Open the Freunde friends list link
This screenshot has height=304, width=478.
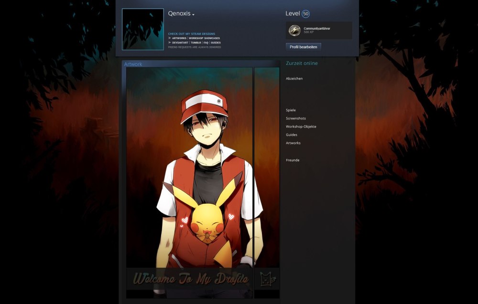(293, 160)
